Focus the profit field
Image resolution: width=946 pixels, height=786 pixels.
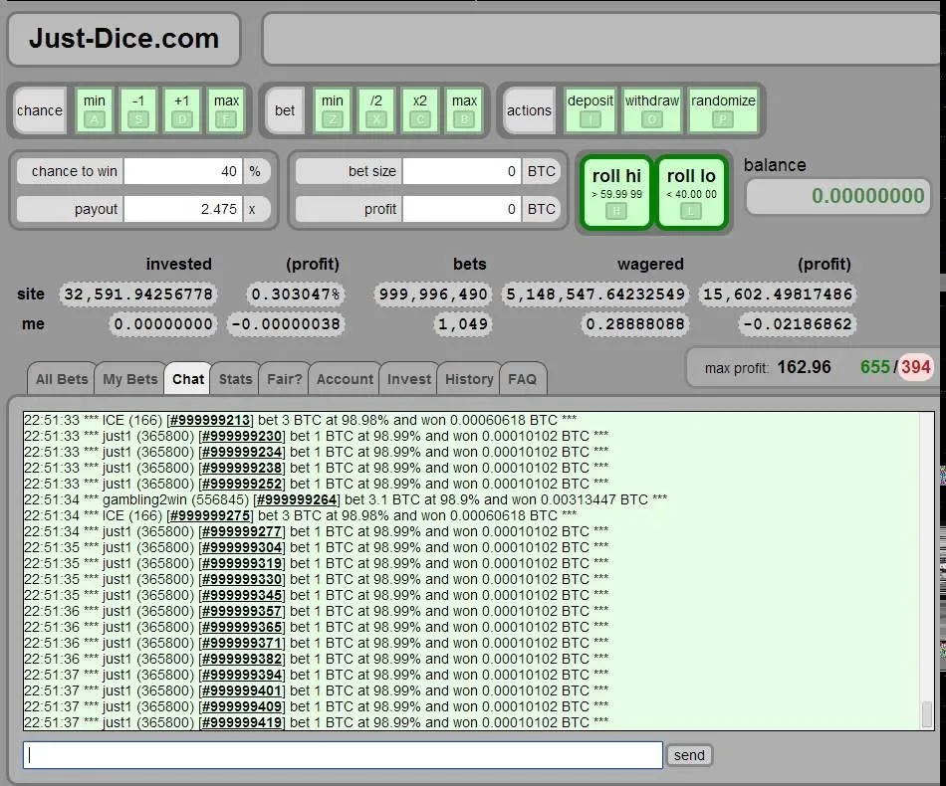tap(461, 209)
